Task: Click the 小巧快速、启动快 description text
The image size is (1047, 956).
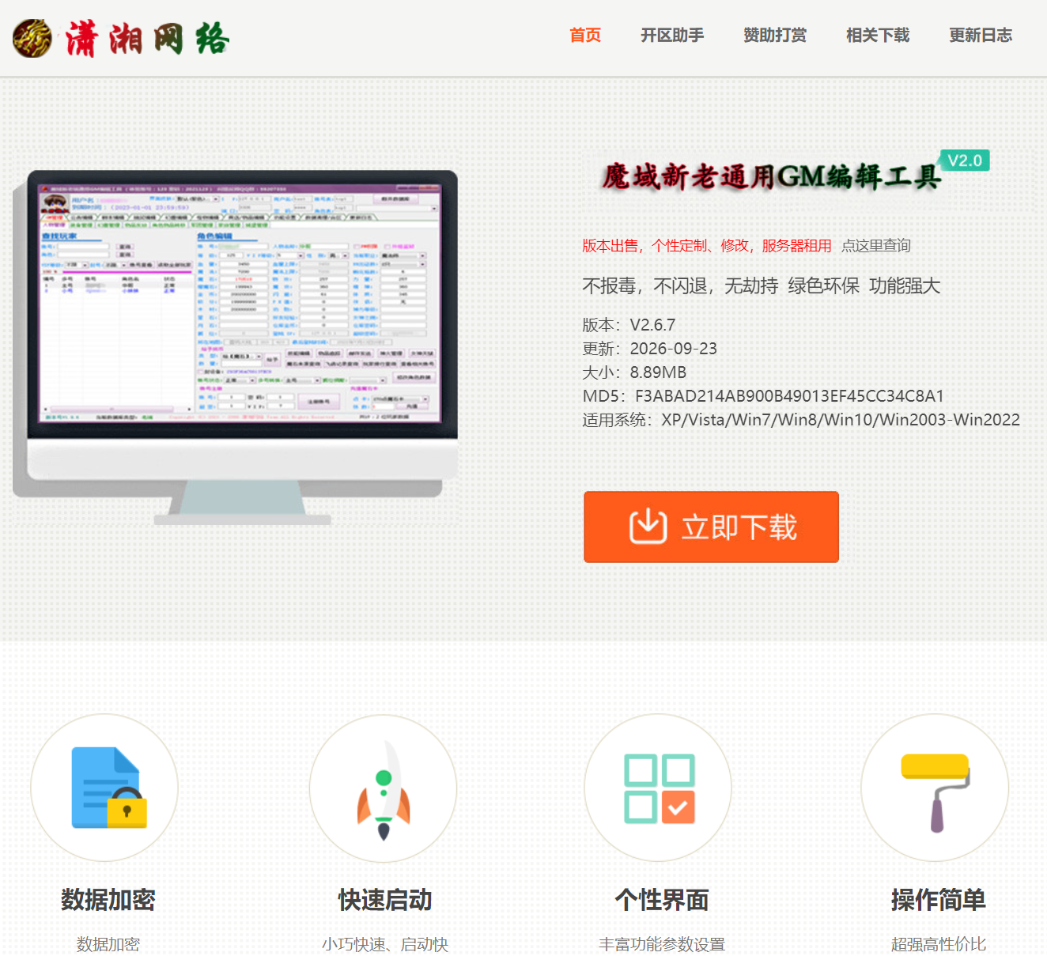Action: [x=385, y=944]
